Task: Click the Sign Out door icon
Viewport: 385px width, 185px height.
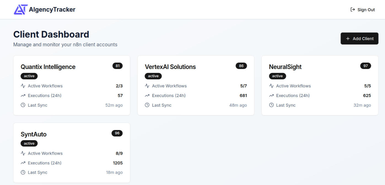Action: tap(352, 9)
